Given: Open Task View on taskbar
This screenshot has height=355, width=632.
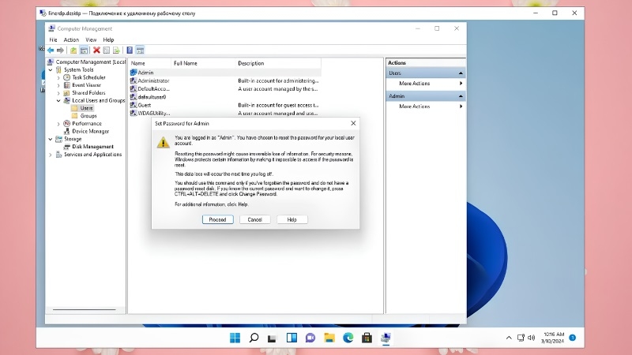Looking at the screenshot, I should coord(272,338).
